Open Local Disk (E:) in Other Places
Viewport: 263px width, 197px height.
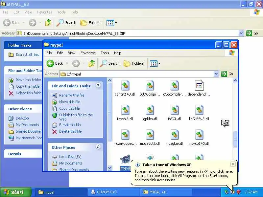(70, 157)
